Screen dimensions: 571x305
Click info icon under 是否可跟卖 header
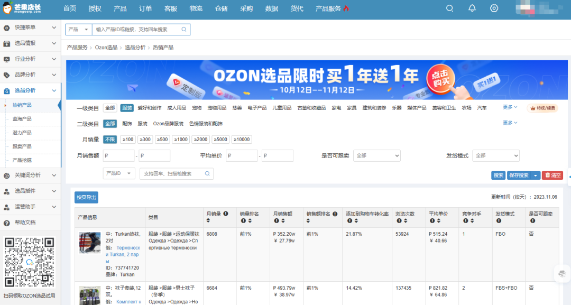click(x=532, y=220)
